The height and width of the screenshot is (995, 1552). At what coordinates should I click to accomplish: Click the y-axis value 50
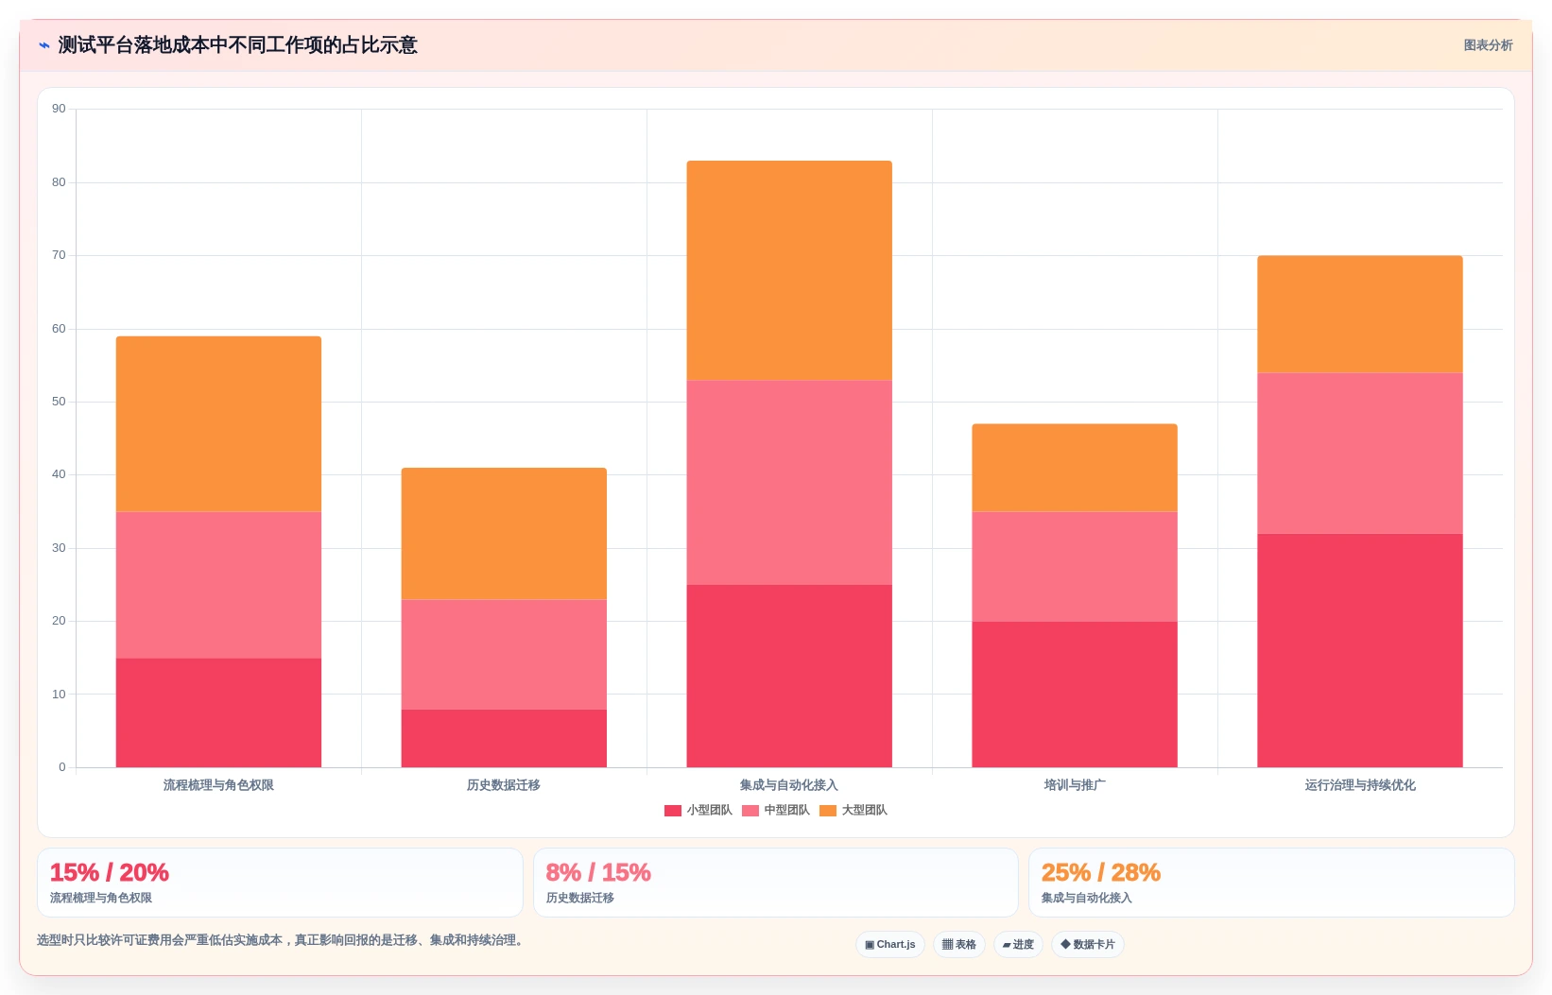pyautogui.click(x=59, y=402)
